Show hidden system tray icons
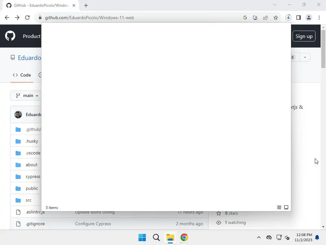Viewport: 326px width, 245px height. (259, 237)
